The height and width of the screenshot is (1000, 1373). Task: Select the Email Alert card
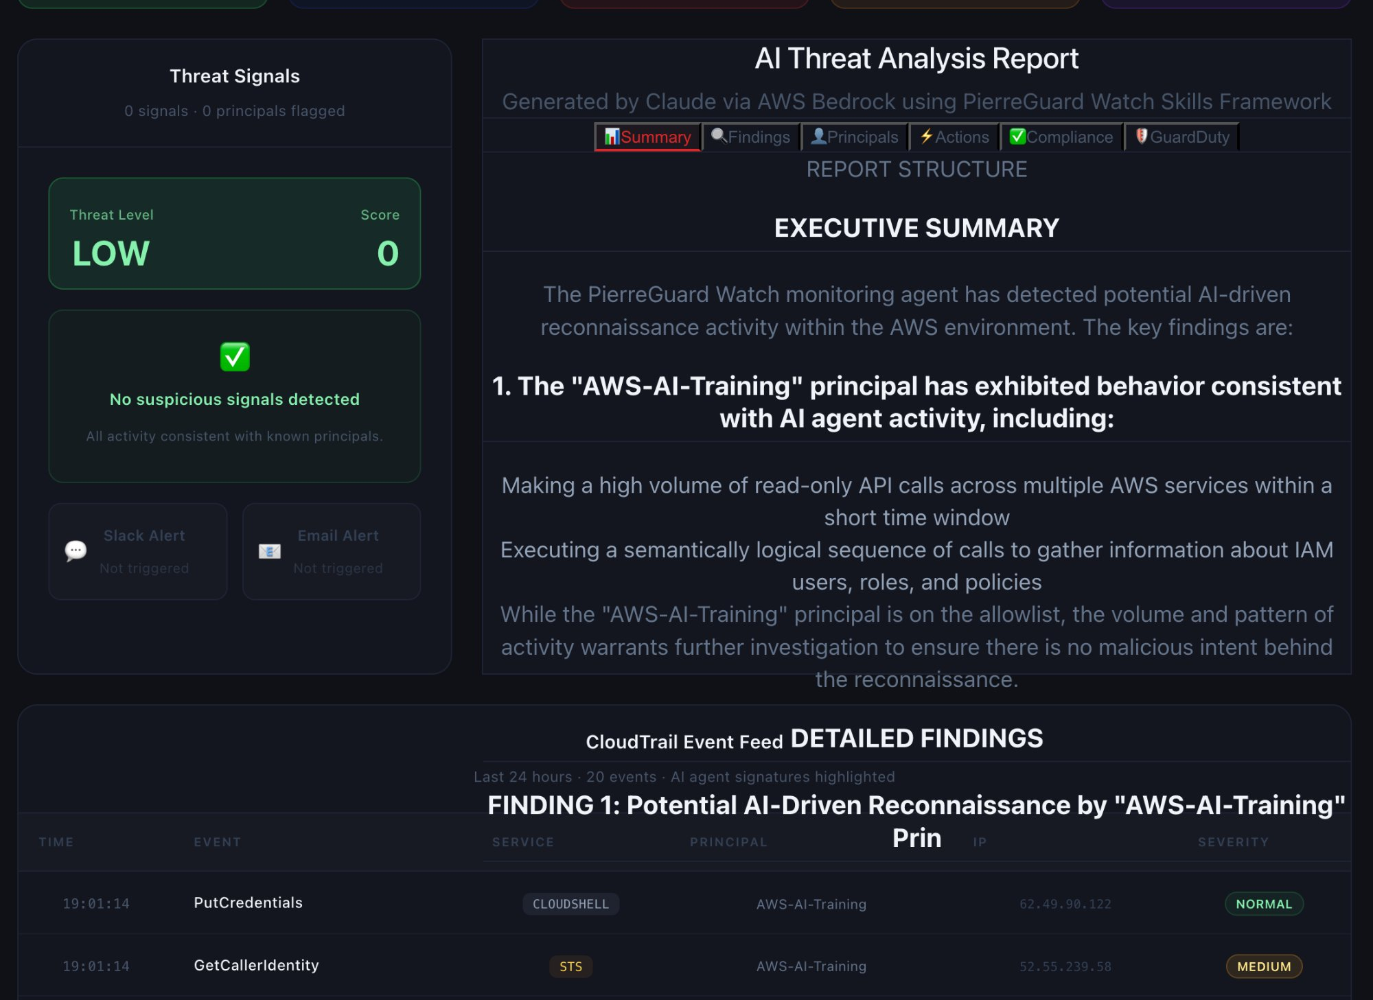coord(332,551)
